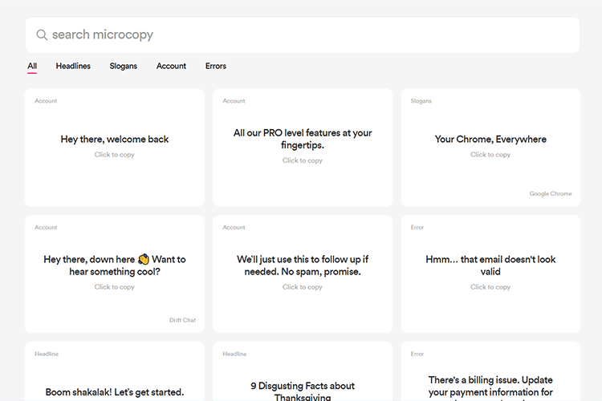Copy the "Hey there, down here" message
The width and height of the screenshot is (602, 401).
click(115, 265)
